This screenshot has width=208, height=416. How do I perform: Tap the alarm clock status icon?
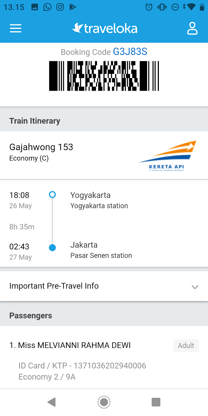tap(149, 7)
